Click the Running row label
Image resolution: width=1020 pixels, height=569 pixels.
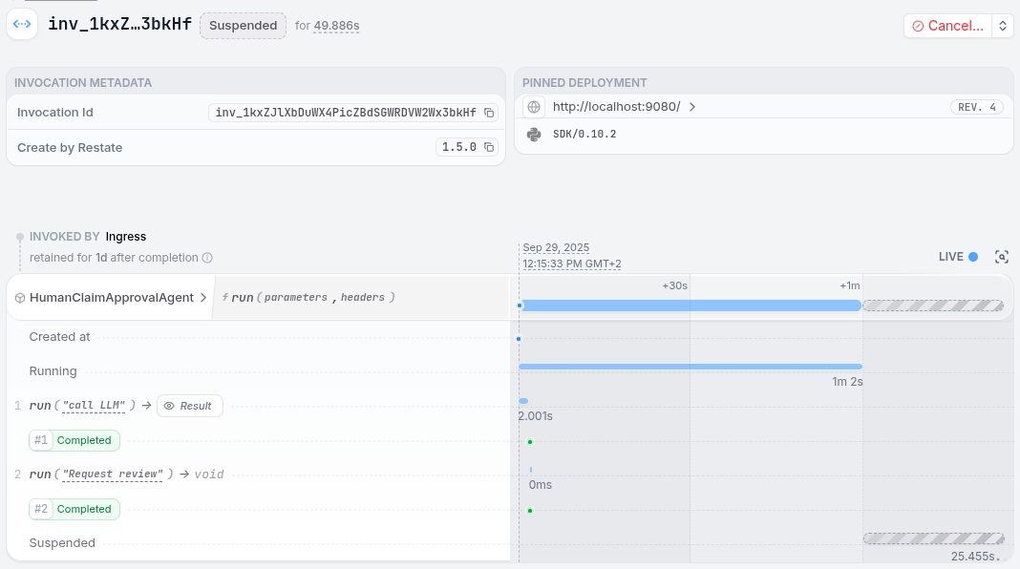(x=53, y=371)
